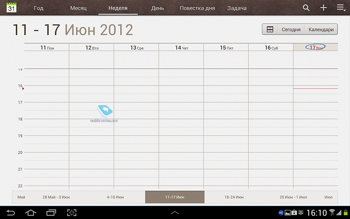Viewport: 350px width, 219px height.
Task: Expand the bottom center up chevron
Action: [175, 212]
